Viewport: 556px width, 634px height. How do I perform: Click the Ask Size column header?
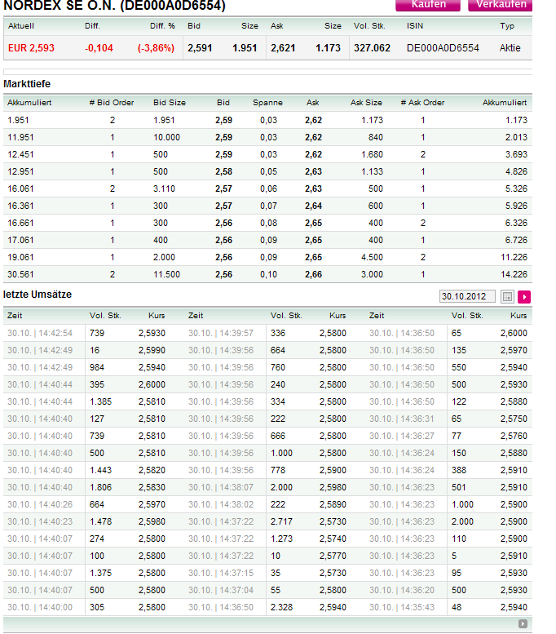(366, 103)
